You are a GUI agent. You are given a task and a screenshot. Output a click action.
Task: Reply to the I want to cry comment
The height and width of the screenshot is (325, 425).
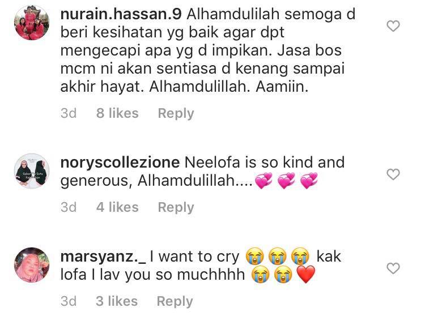(175, 301)
